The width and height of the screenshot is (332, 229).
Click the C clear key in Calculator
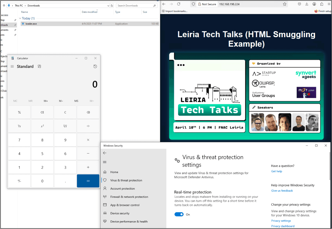click(x=65, y=112)
